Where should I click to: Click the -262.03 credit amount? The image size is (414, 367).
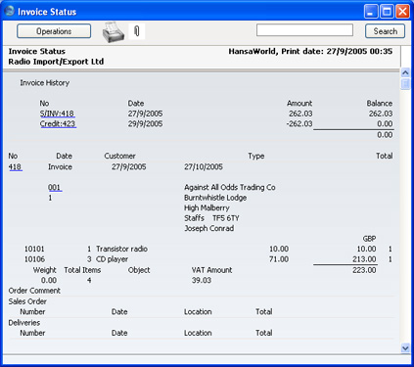(299, 123)
